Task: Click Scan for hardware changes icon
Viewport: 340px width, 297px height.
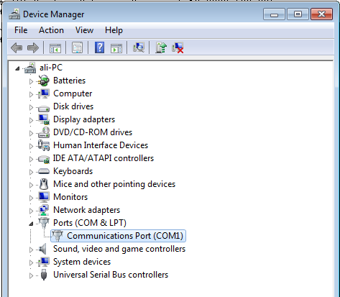Action: coord(139,47)
